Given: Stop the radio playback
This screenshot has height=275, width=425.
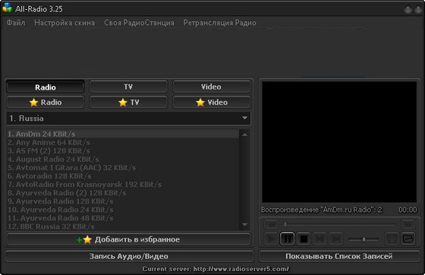Looking at the screenshot, I should coord(304,239).
